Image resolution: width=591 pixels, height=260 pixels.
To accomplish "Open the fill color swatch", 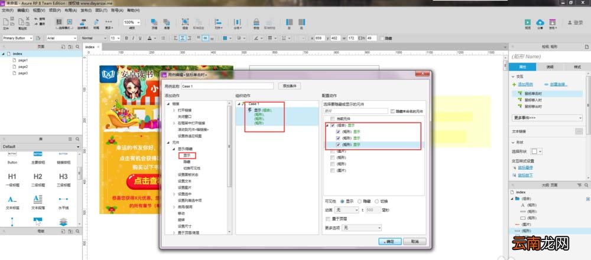I will tap(225, 38).
